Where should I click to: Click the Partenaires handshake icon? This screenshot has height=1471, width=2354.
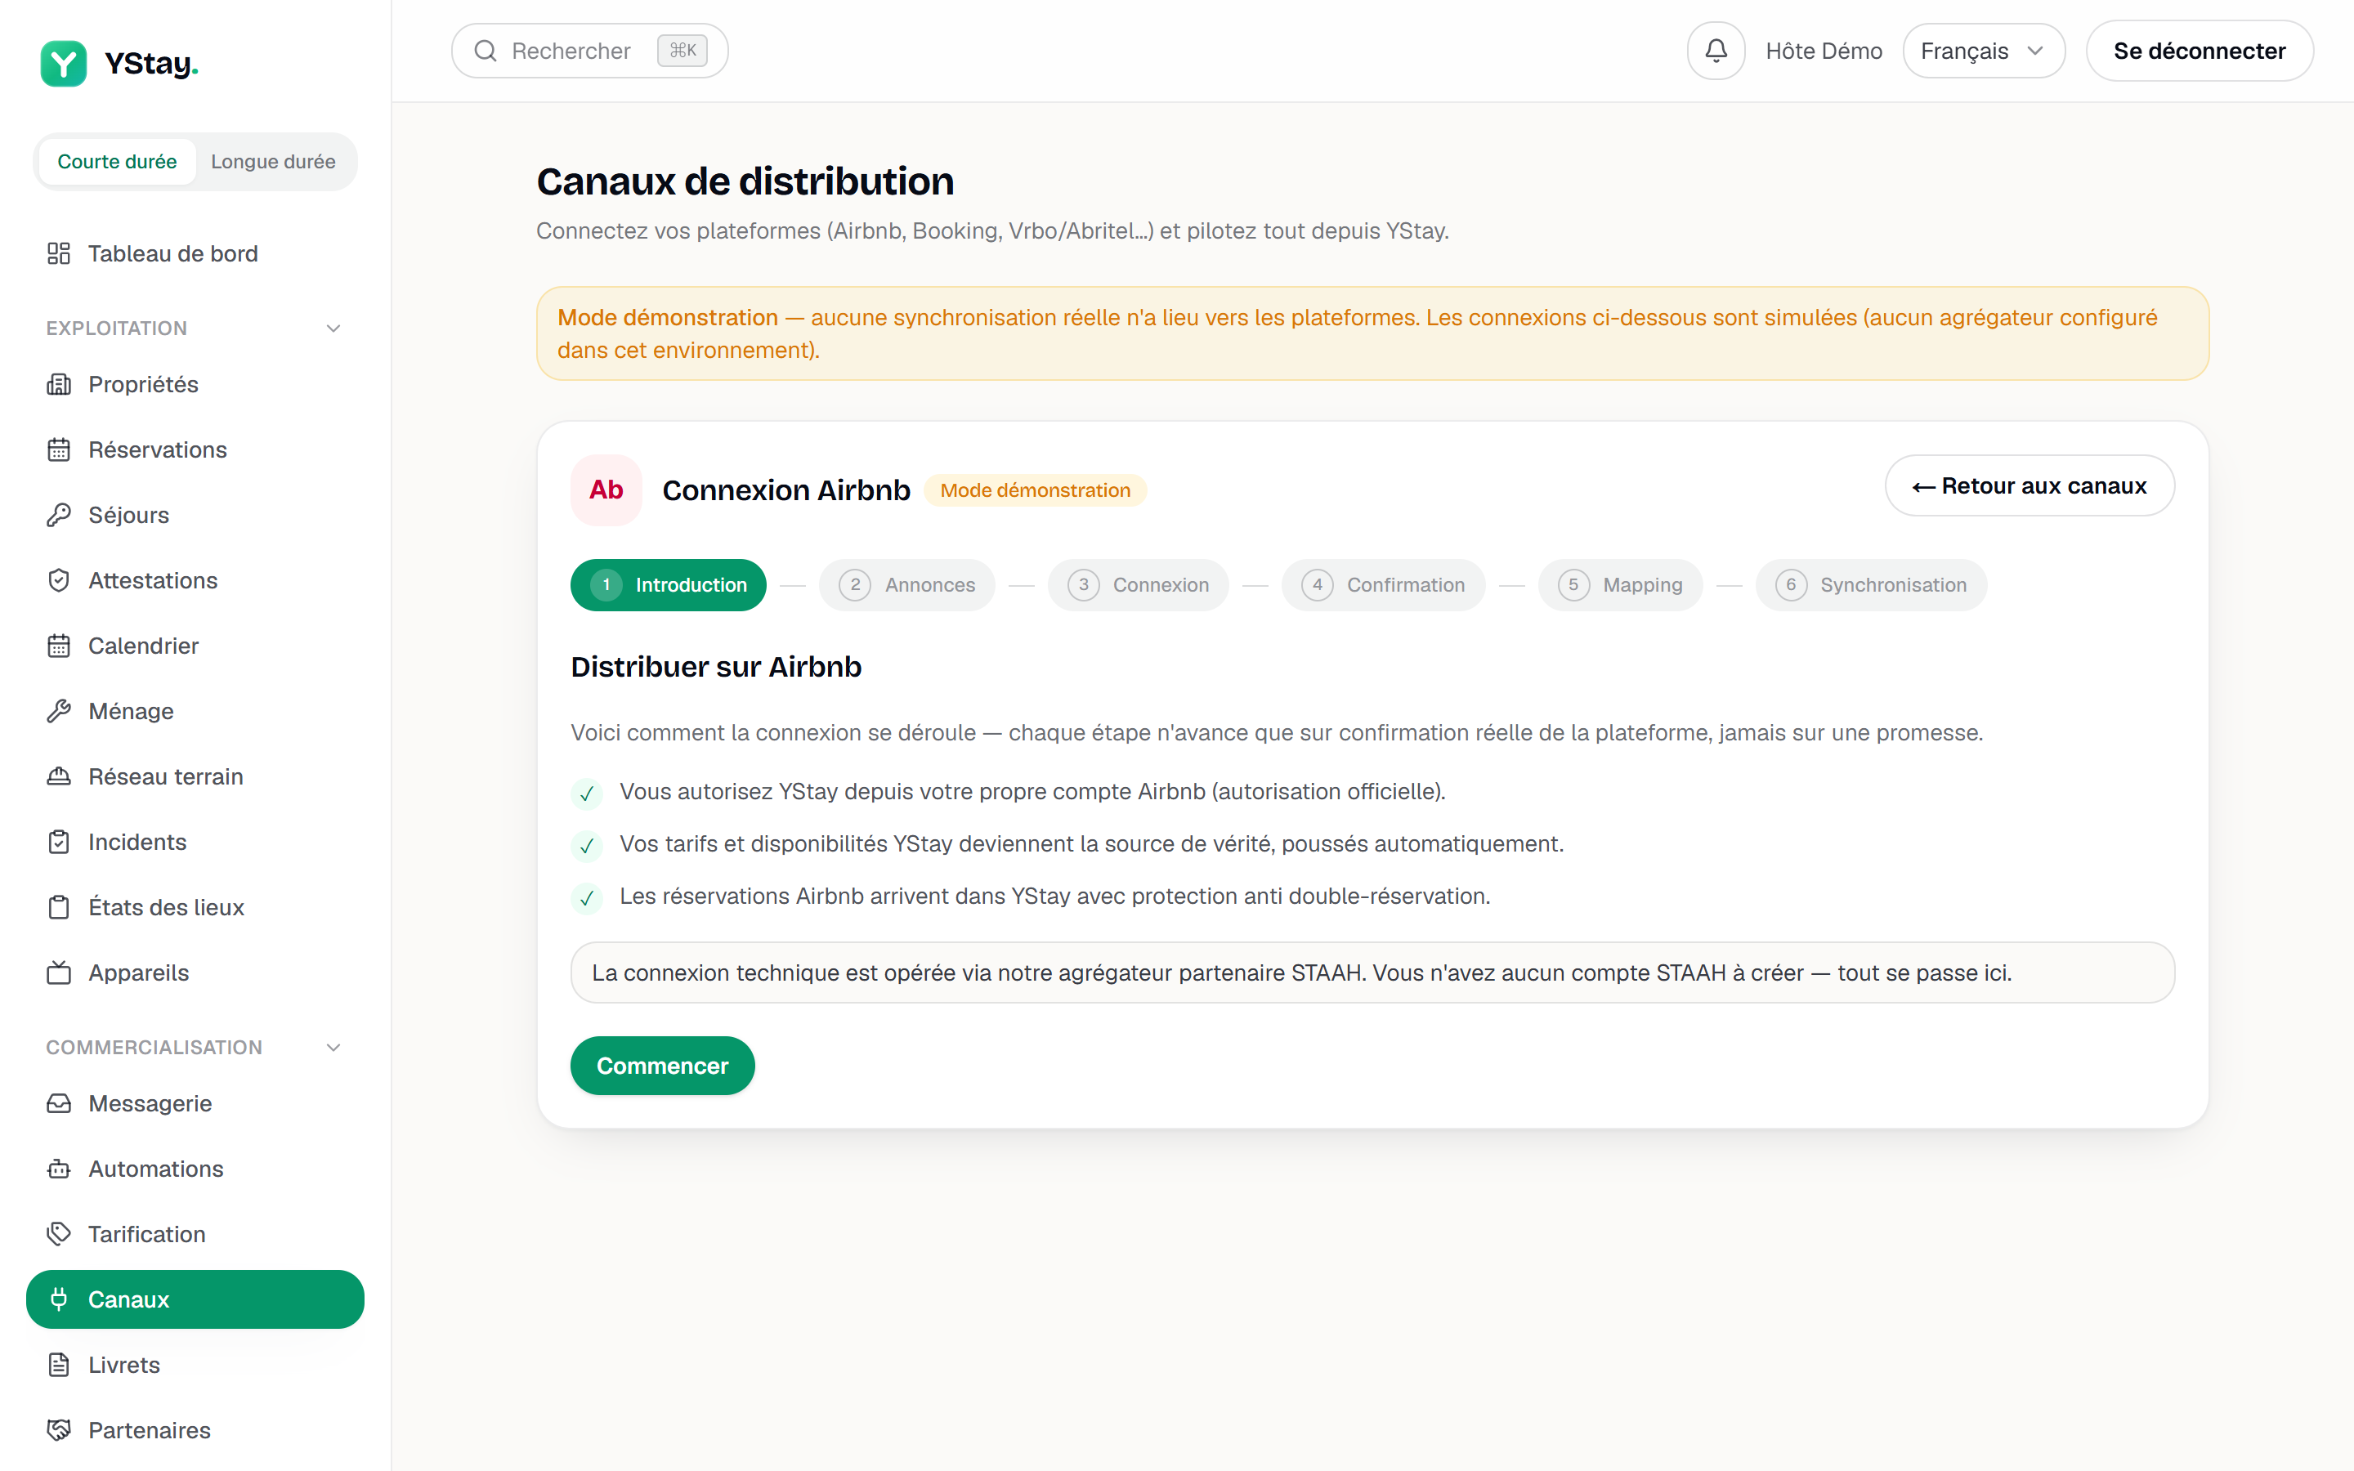point(58,1430)
